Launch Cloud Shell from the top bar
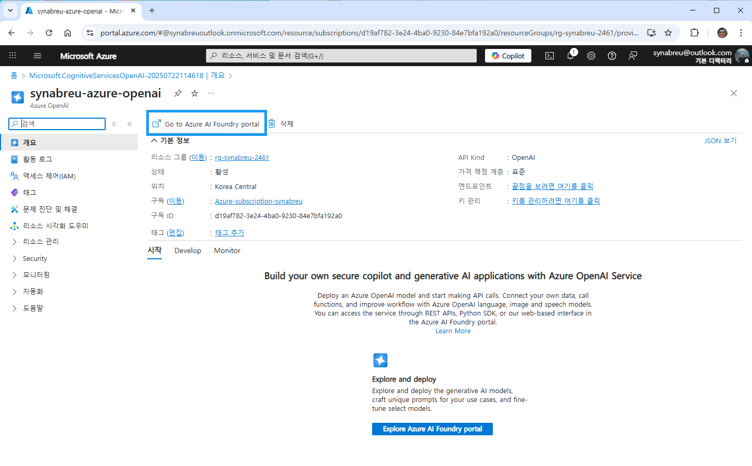 [550, 56]
